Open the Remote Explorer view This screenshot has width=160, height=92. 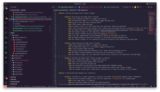(x=6, y=28)
